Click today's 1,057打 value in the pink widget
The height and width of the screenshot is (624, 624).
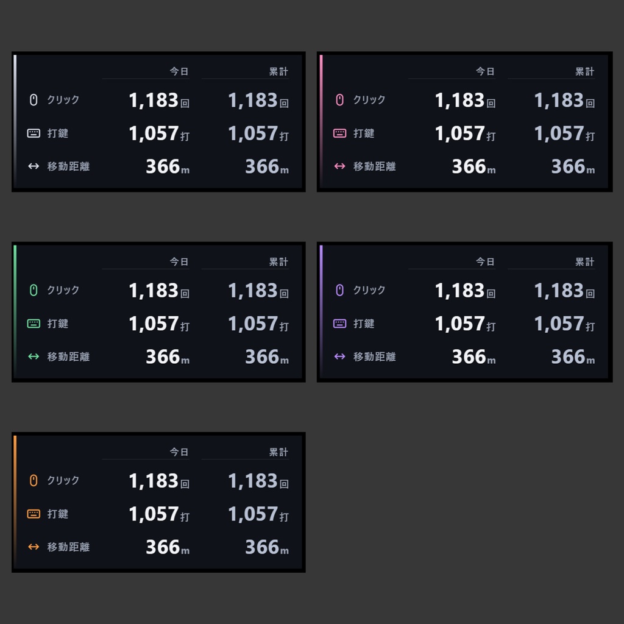coord(465,133)
